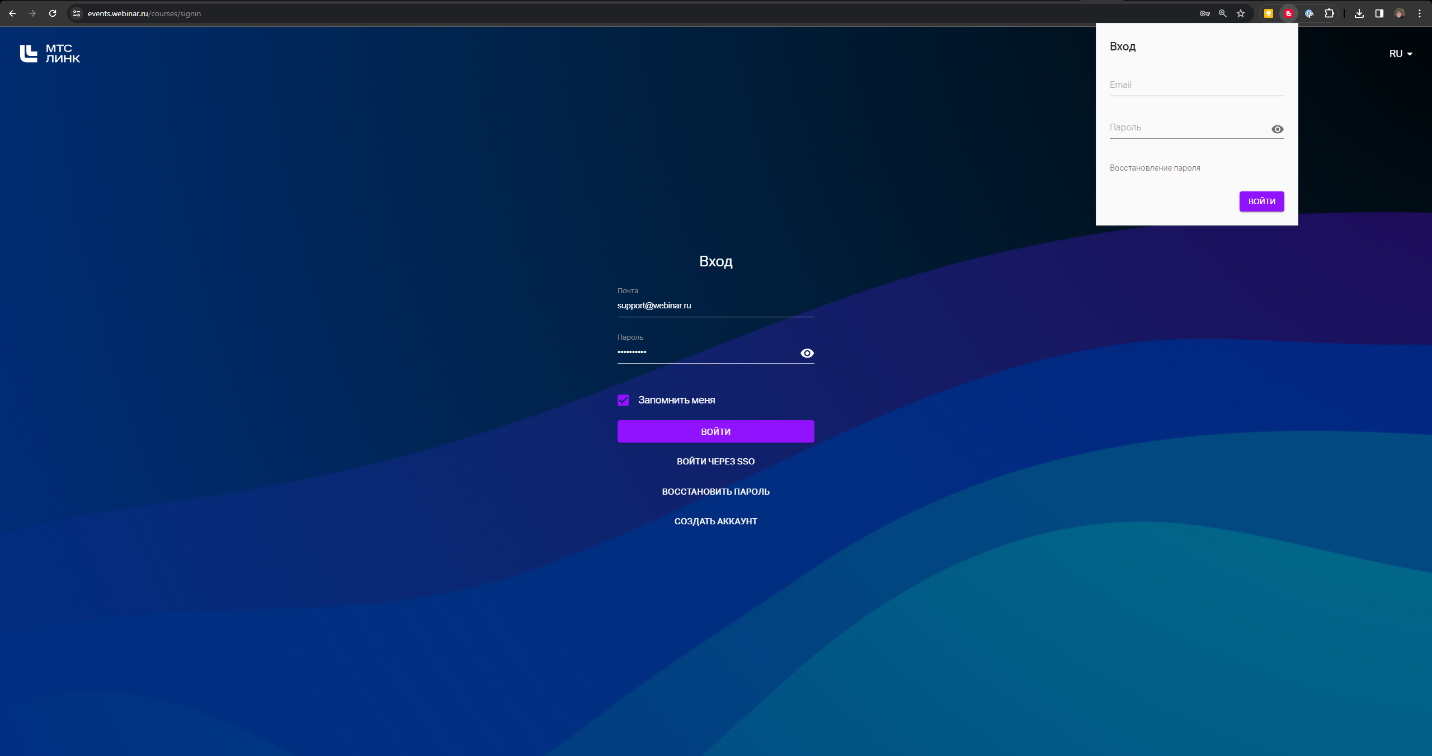
Task: Open the blue circular extension icon
Action: coord(1309,13)
